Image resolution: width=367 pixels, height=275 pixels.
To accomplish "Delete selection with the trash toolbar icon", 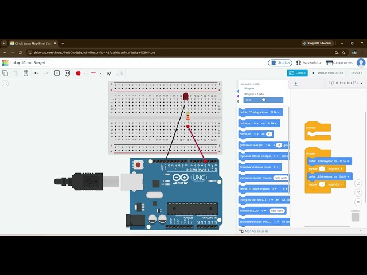I will (26, 73).
